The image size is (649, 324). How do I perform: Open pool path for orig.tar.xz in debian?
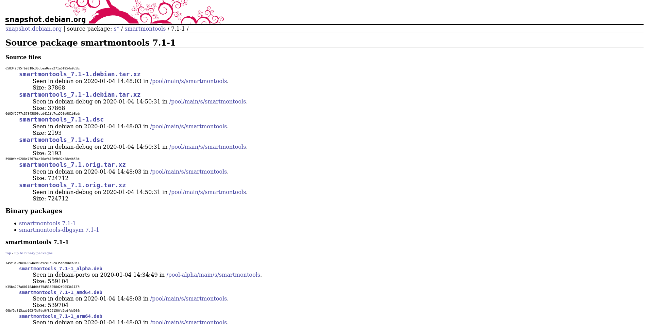click(188, 172)
